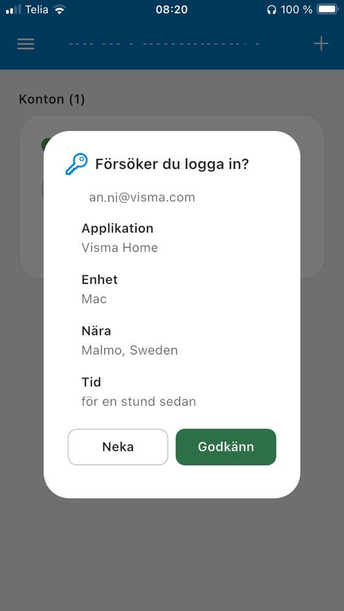Tap the Wi-Fi status icon
This screenshot has height=611, width=344.
click(59, 10)
